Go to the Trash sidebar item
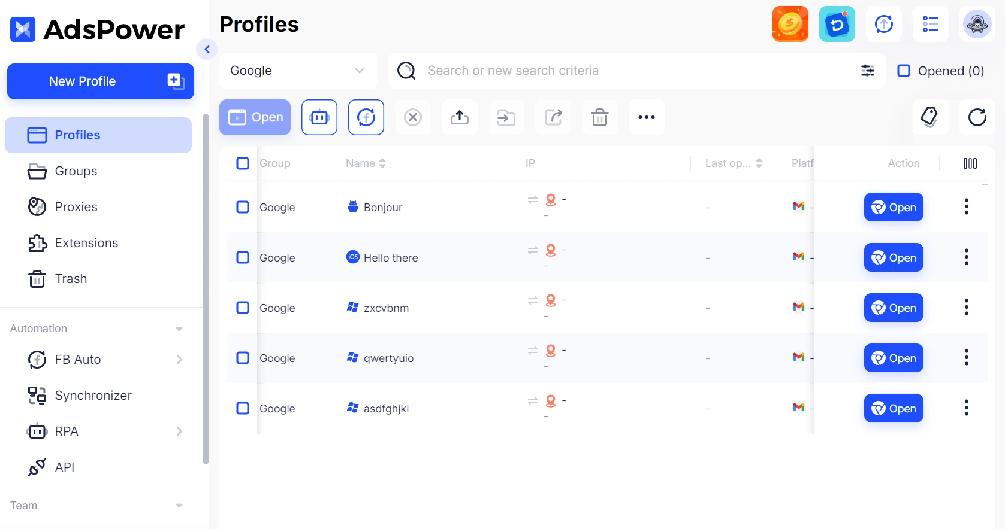This screenshot has width=1005, height=529. pos(98,279)
